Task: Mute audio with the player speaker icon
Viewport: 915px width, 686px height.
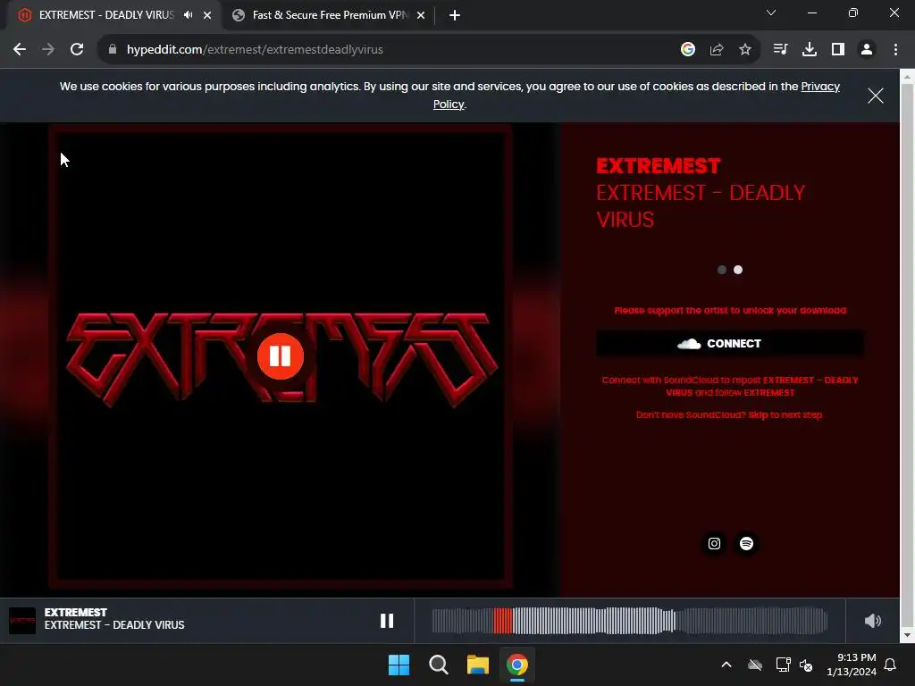Action: point(872,621)
